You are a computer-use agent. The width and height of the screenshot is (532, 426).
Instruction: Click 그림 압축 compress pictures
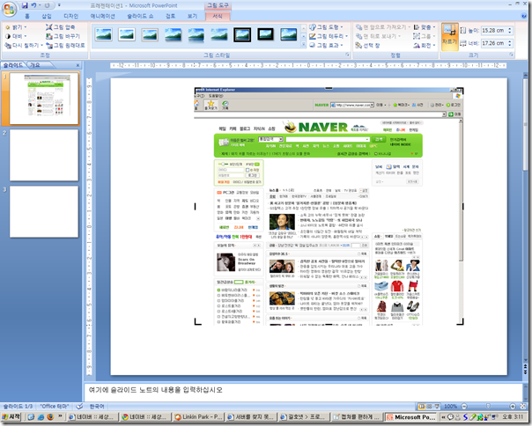point(61,27)
